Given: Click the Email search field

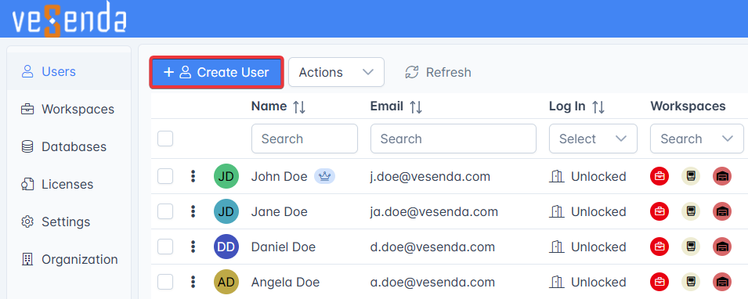Looking at the screenshot, I should tap(453, 139).
